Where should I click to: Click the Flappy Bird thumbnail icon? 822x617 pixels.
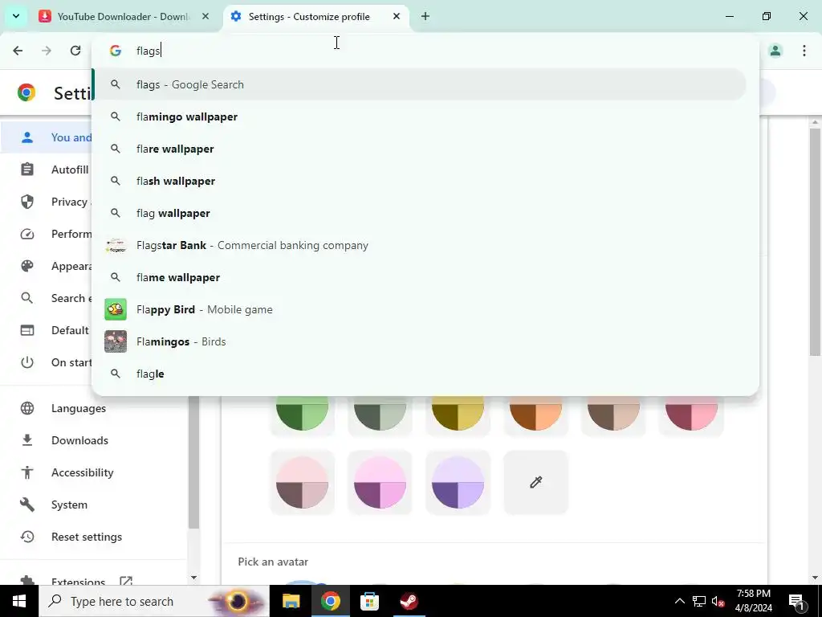click(x=116, y=309)
